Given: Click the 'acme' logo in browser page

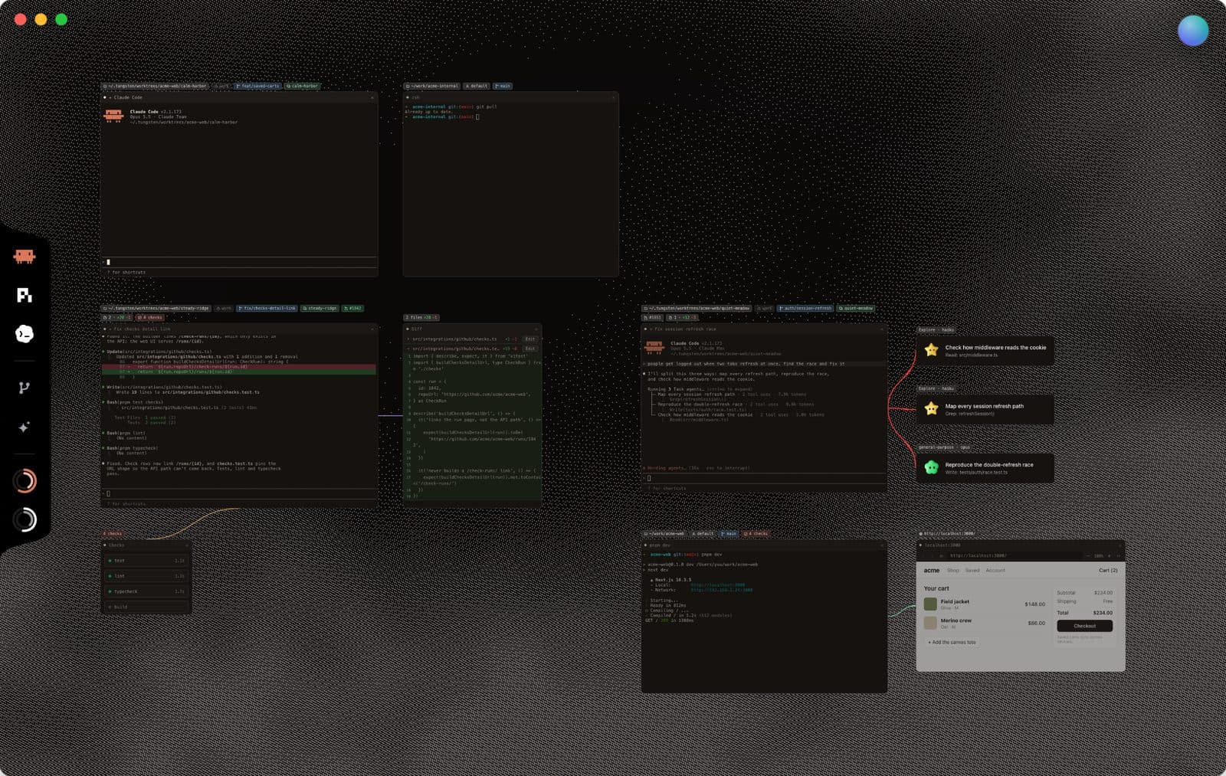Looking at the screenshot, I should click(x=931, y=570).
